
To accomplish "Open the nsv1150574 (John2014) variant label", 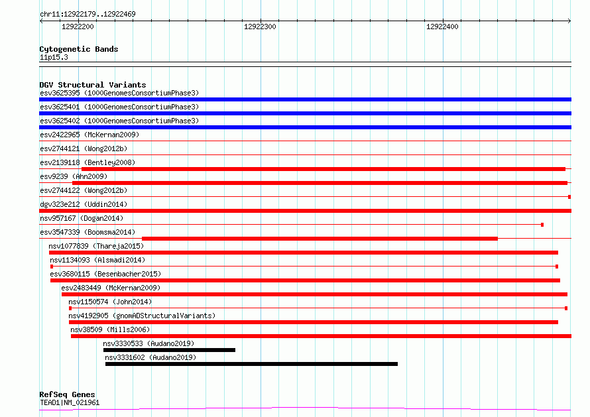I will 110,302.
